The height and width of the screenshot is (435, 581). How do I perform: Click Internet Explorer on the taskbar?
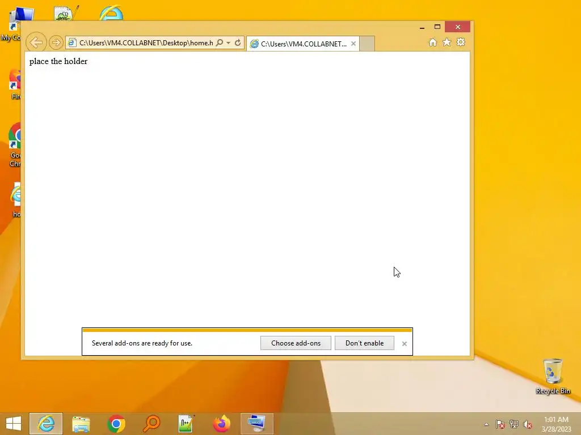tap(46, 424)
